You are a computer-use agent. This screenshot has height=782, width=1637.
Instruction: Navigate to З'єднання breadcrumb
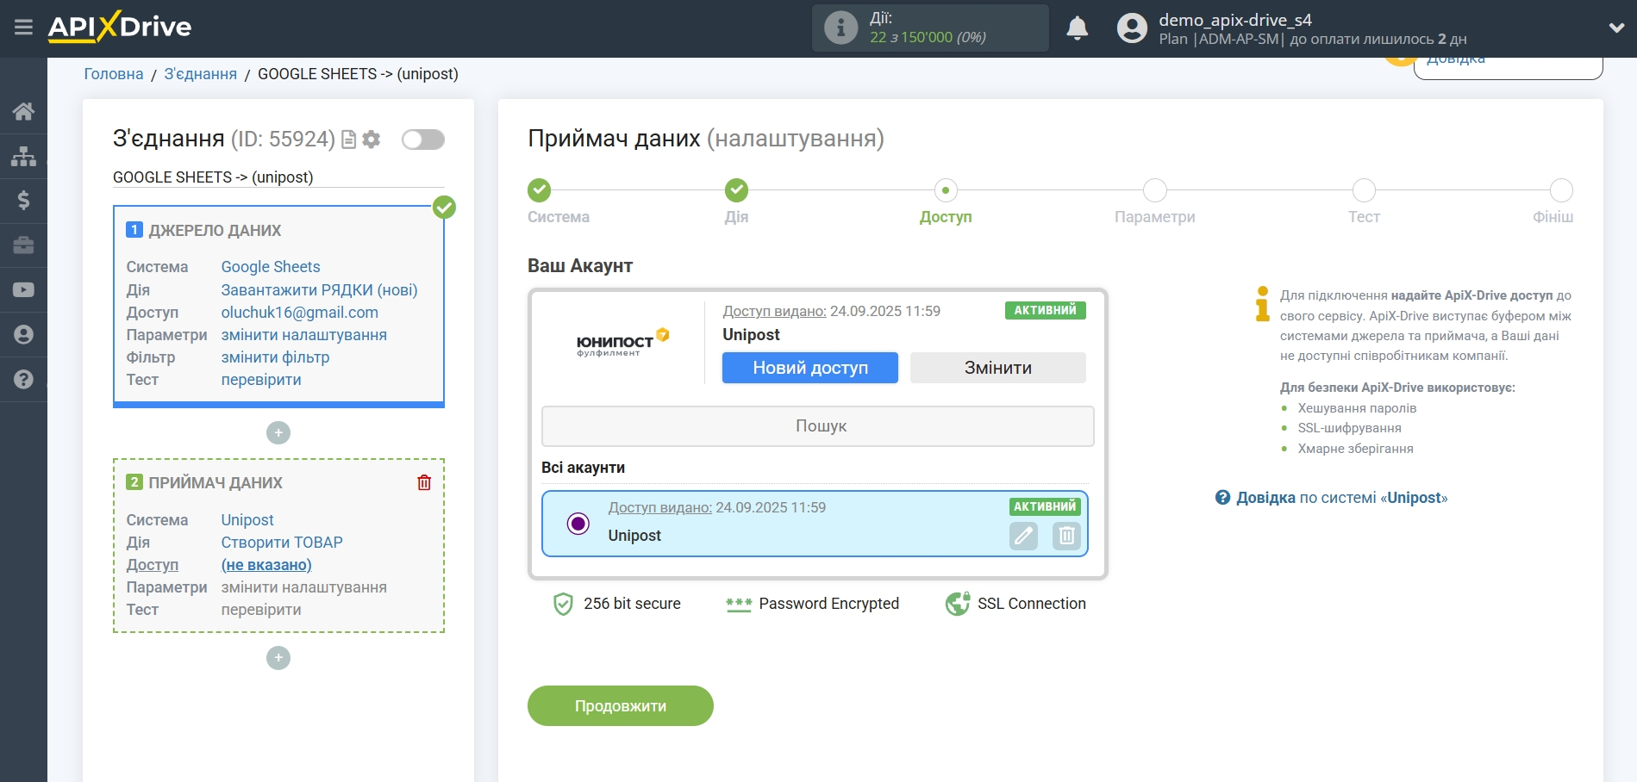pyautogui.click(x=200, y=74)
